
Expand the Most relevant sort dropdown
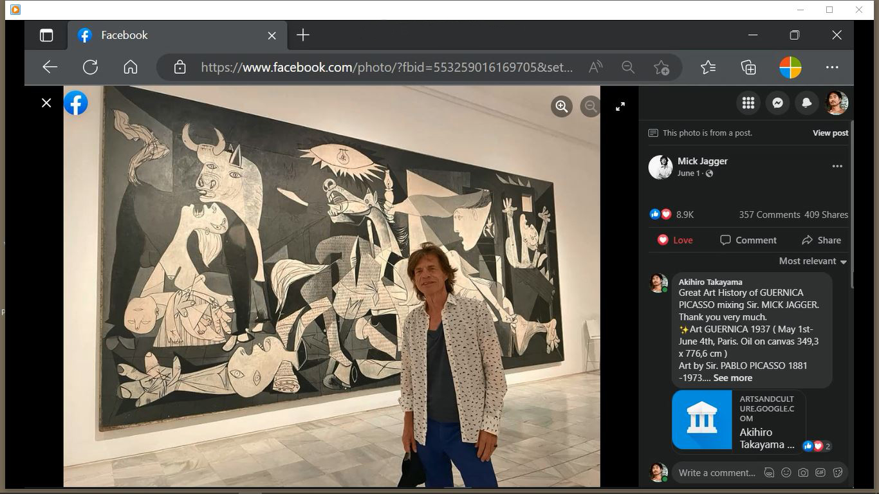(x=813, y=261)
